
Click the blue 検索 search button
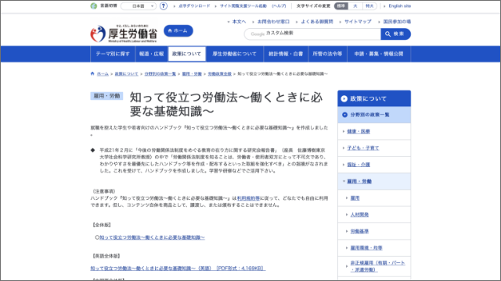[395, 34]
